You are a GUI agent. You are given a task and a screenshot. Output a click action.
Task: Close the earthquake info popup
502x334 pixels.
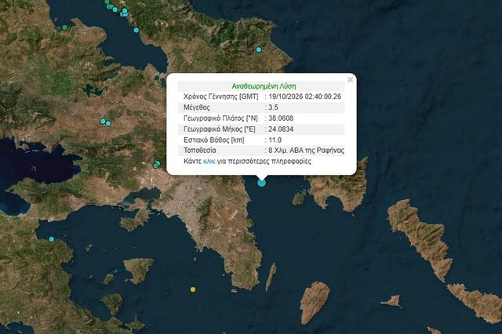[351, 80]
